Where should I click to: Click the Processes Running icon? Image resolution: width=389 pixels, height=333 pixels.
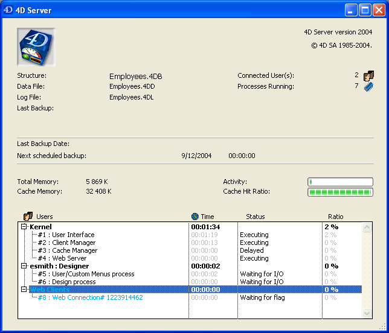(368, 87)
